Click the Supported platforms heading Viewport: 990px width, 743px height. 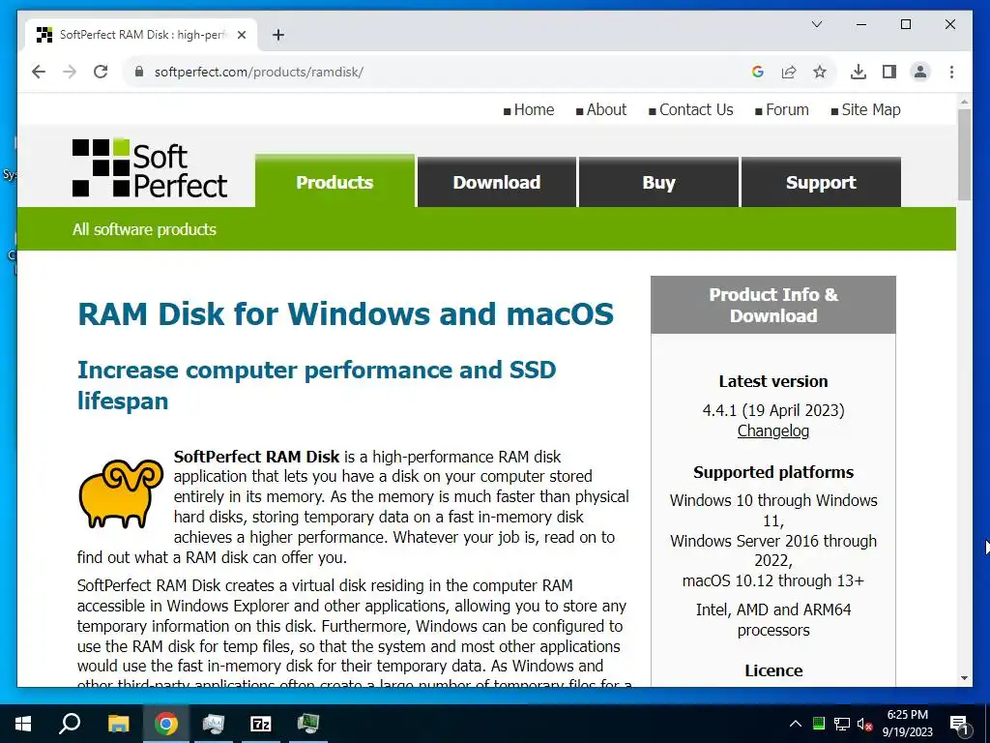(x=773, y=472)
